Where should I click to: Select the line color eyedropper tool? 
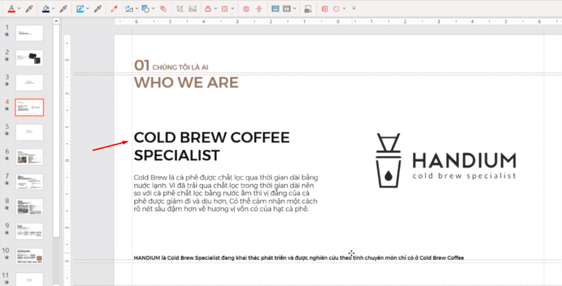point(97,8)
